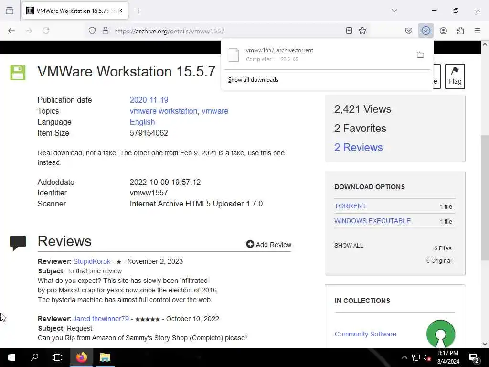Open Firefox account icon
This screenshot has height=367, width=489.
click(x=443, y=31)
